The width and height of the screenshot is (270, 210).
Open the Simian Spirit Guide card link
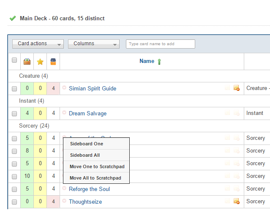93,88
